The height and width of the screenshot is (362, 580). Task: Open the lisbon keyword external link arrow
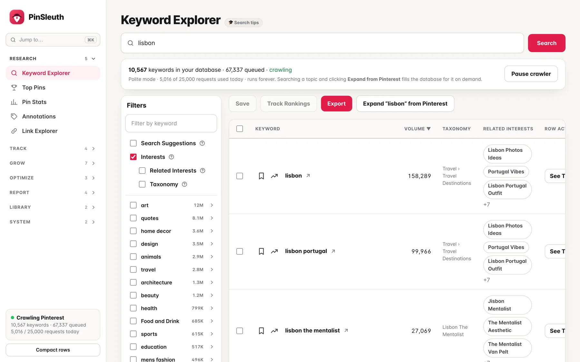click(x=308, y=176)
